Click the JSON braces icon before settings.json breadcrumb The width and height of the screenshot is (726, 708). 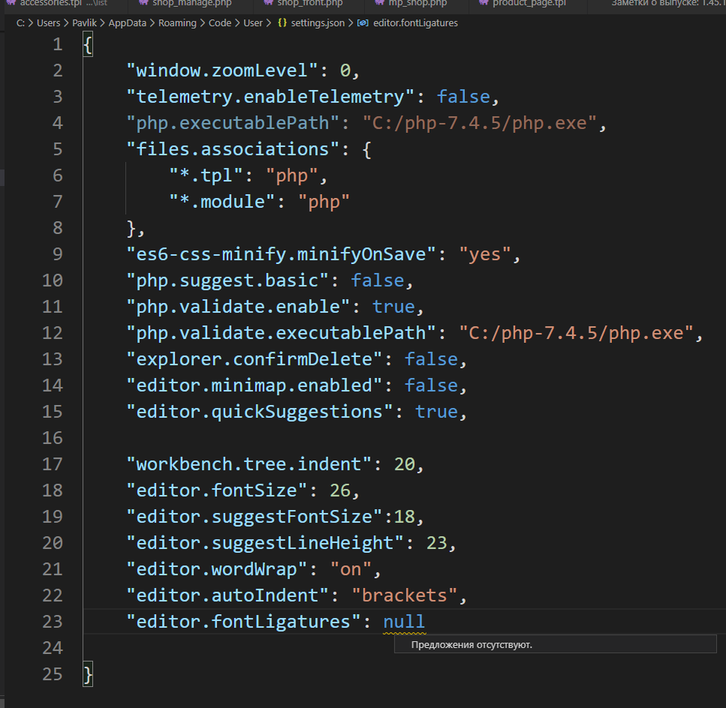tap(282, 22)
